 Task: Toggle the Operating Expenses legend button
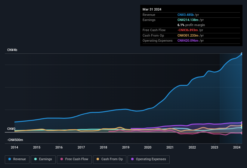[x=148, y=159]
